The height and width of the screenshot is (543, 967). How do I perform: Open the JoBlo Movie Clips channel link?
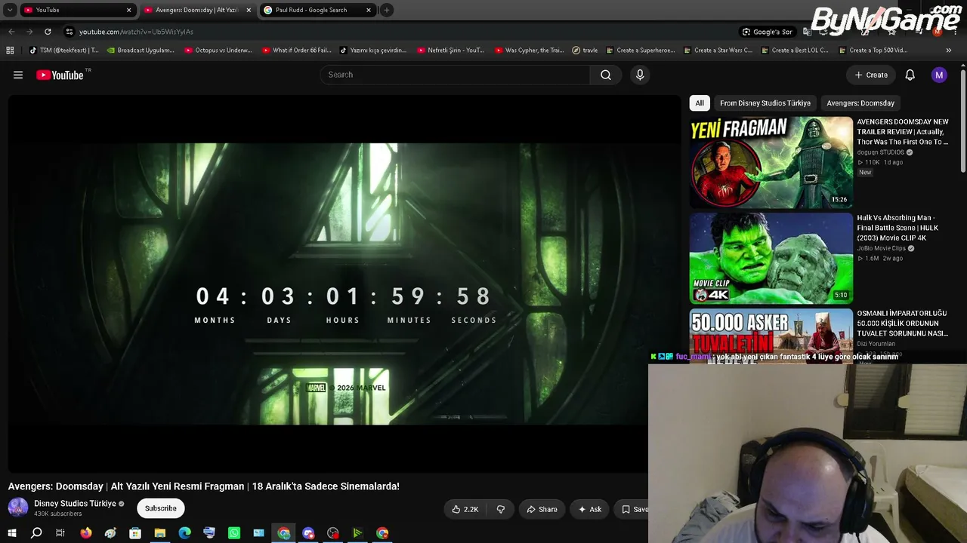click(x=881, y=248)
